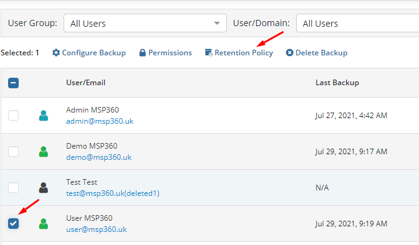This screenshot has height=245, width=419.
Task: Click the Demo MSP360 green user icon
Action: 43,152
